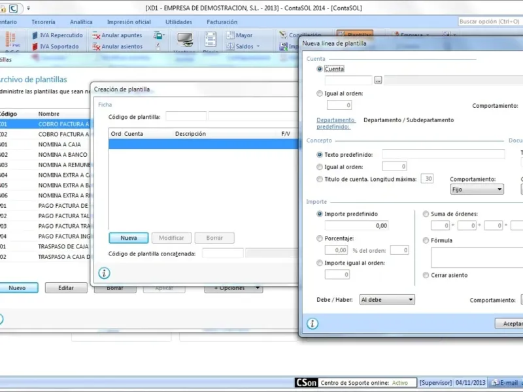The height and width of the screenshot is (392, 523).
Task: Click the Longitud máxima 30 field
Action: (x=428, y=179)
